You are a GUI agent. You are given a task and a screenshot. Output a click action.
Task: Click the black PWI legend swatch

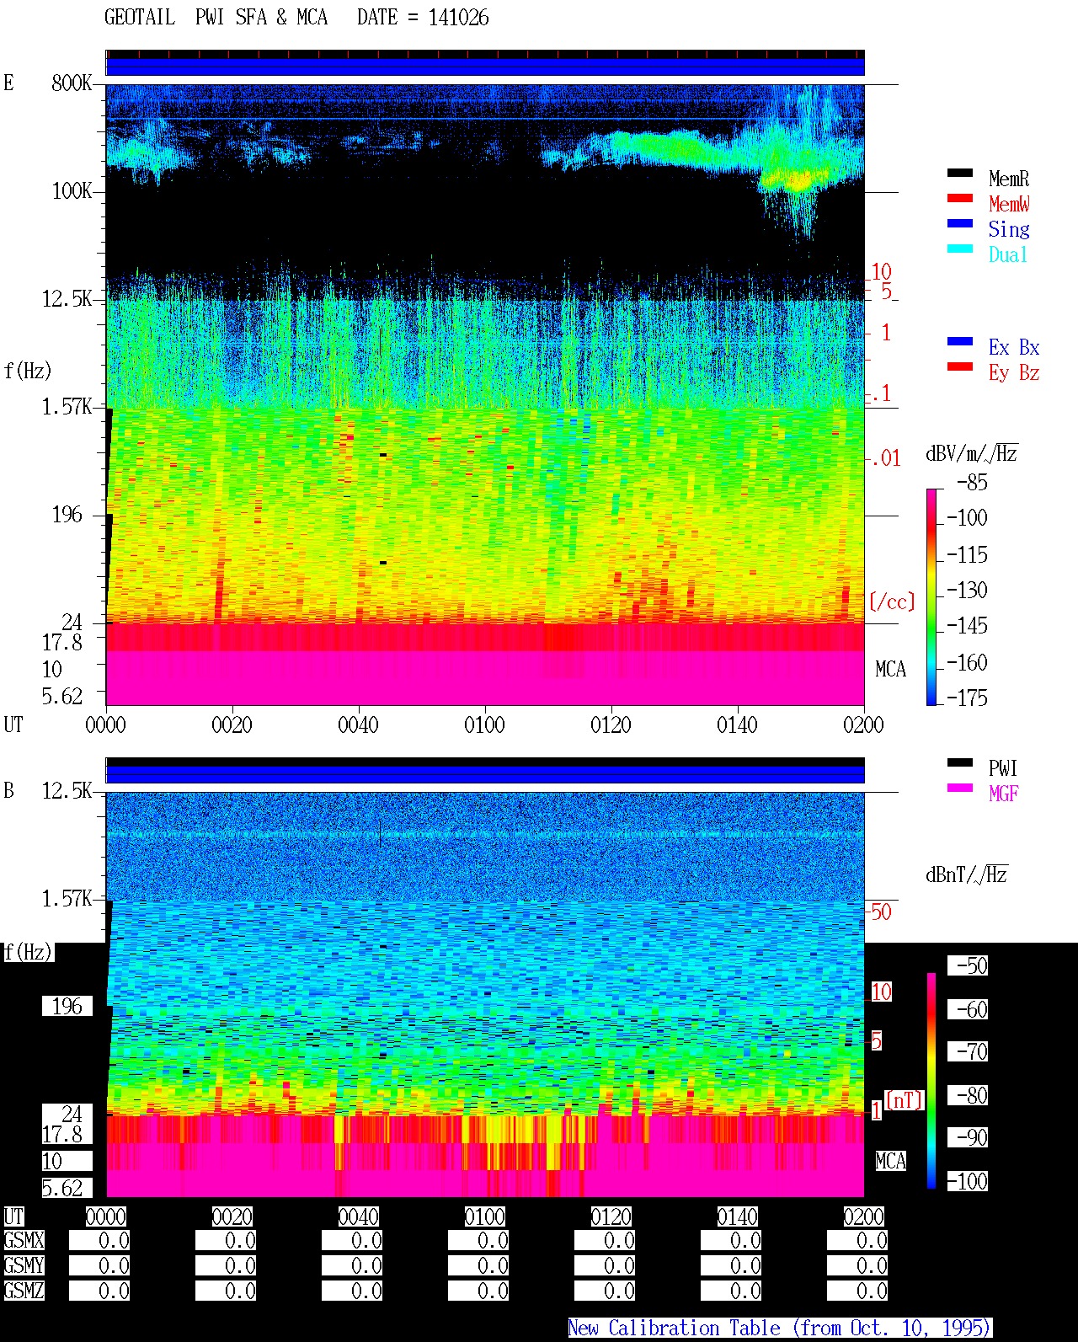click(x=960, y=762)
